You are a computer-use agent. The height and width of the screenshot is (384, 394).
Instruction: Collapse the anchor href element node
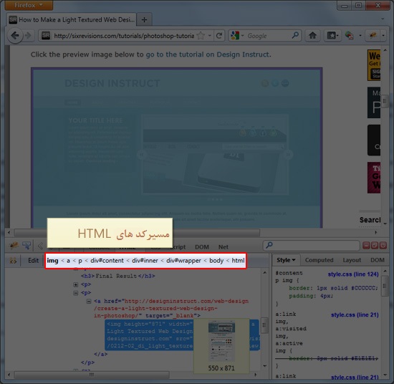click(x=89, y=301)
